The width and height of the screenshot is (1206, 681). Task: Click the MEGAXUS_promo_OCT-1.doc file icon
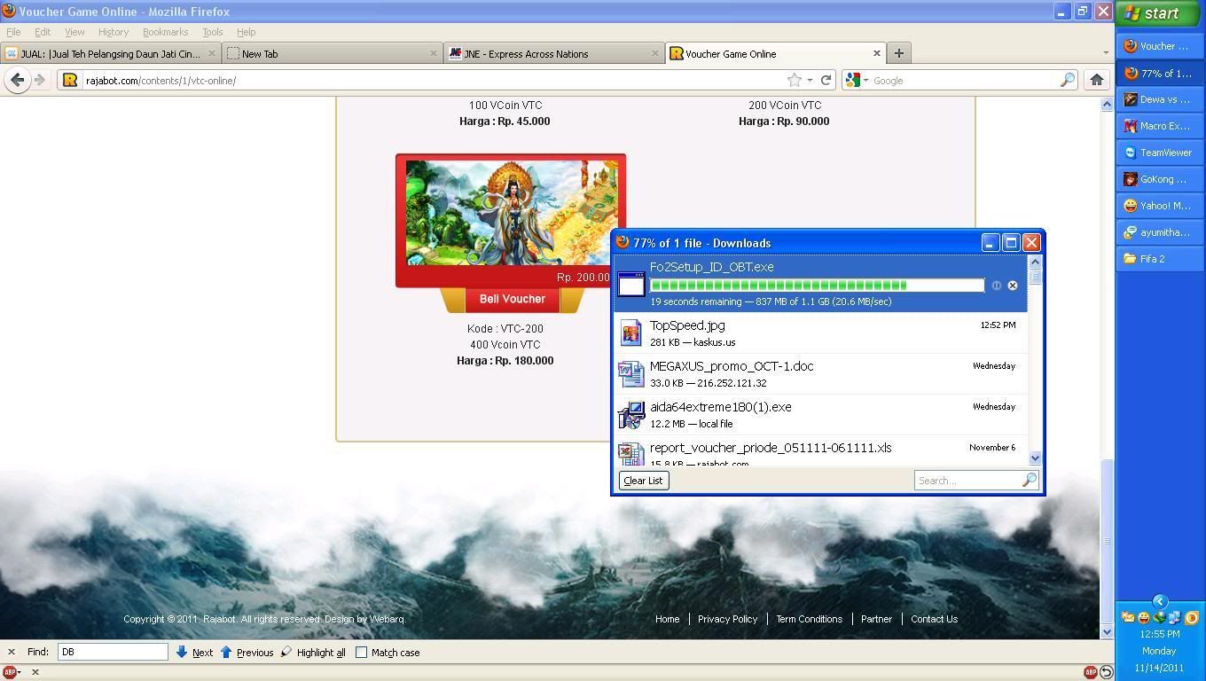coord(630,373)
